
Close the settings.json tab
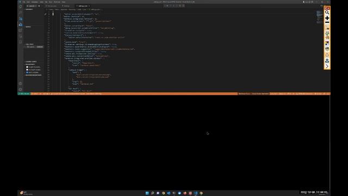(89, 6)
